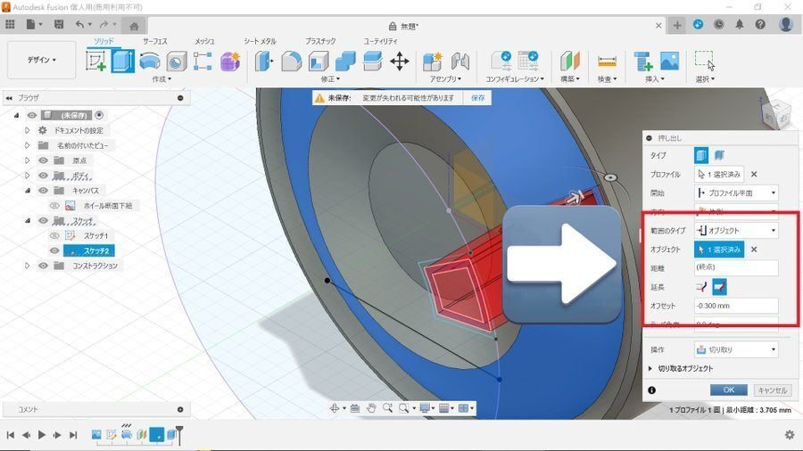The image size is (803, 451).
Task: Select the thin extrude type icon
Action: (719, 155)
